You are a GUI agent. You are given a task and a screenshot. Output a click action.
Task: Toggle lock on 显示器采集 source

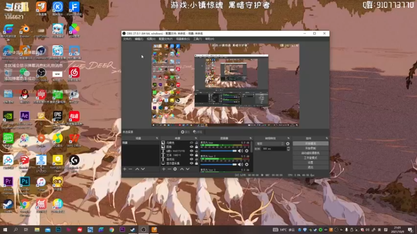coord(197,163)
